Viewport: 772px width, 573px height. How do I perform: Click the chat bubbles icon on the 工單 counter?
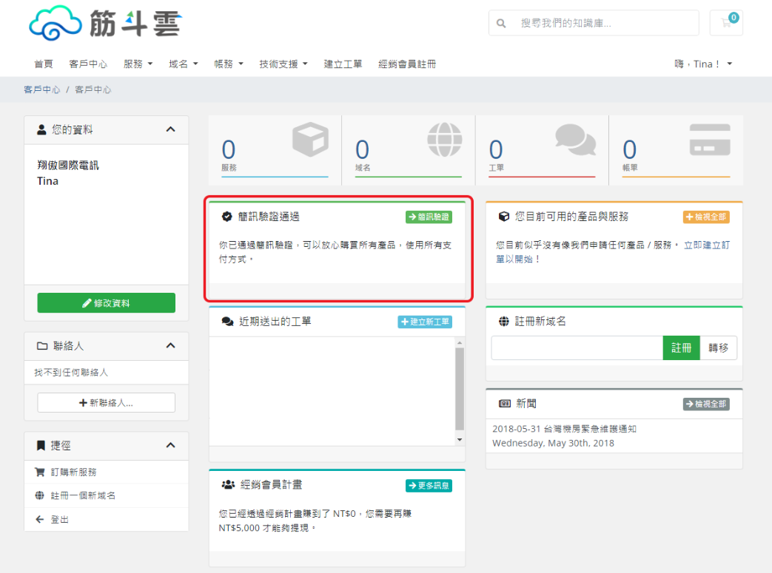click(577, 139)
